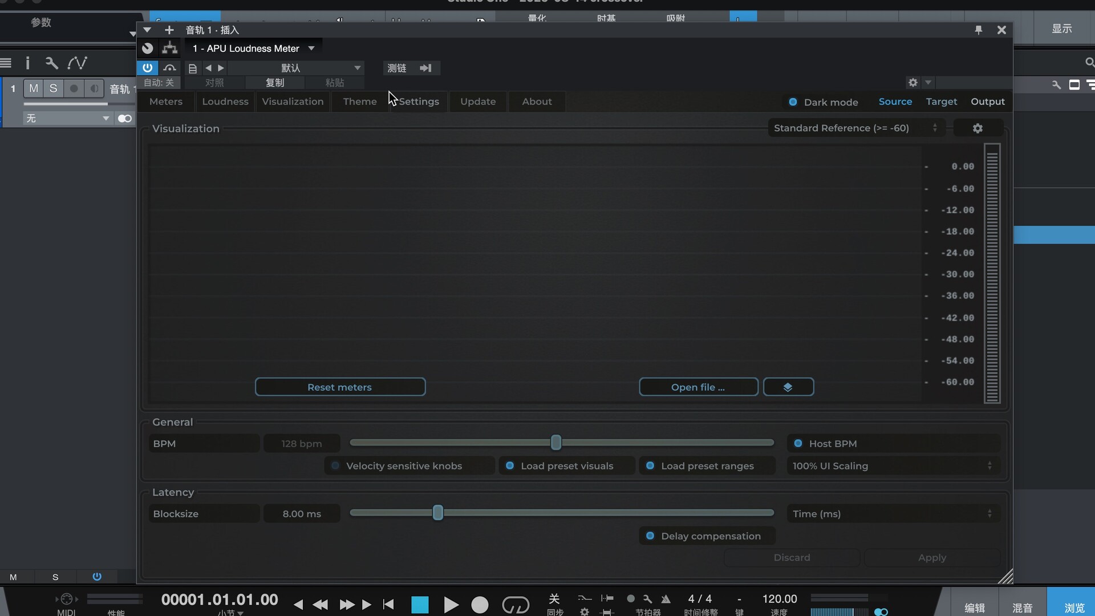Open the 测链 sidechain menu

click(x=397, y=68)
